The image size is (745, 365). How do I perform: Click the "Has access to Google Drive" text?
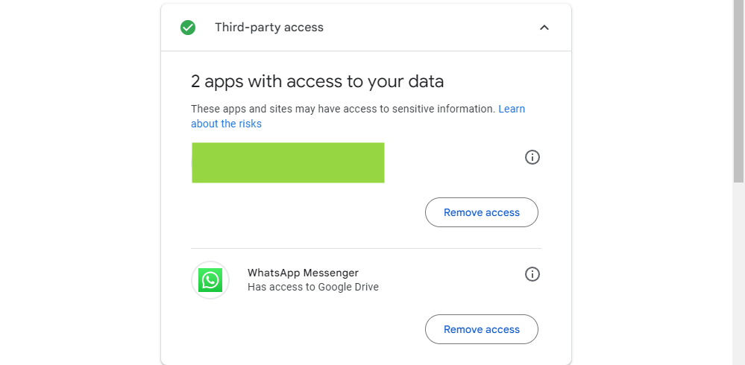point(313,287)
